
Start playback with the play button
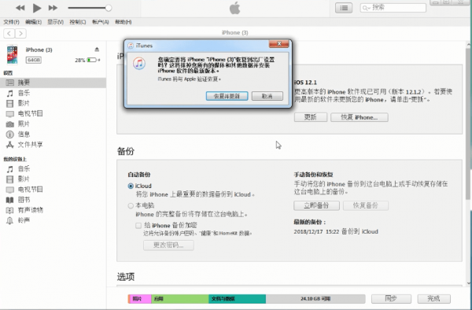coord(37,8)
